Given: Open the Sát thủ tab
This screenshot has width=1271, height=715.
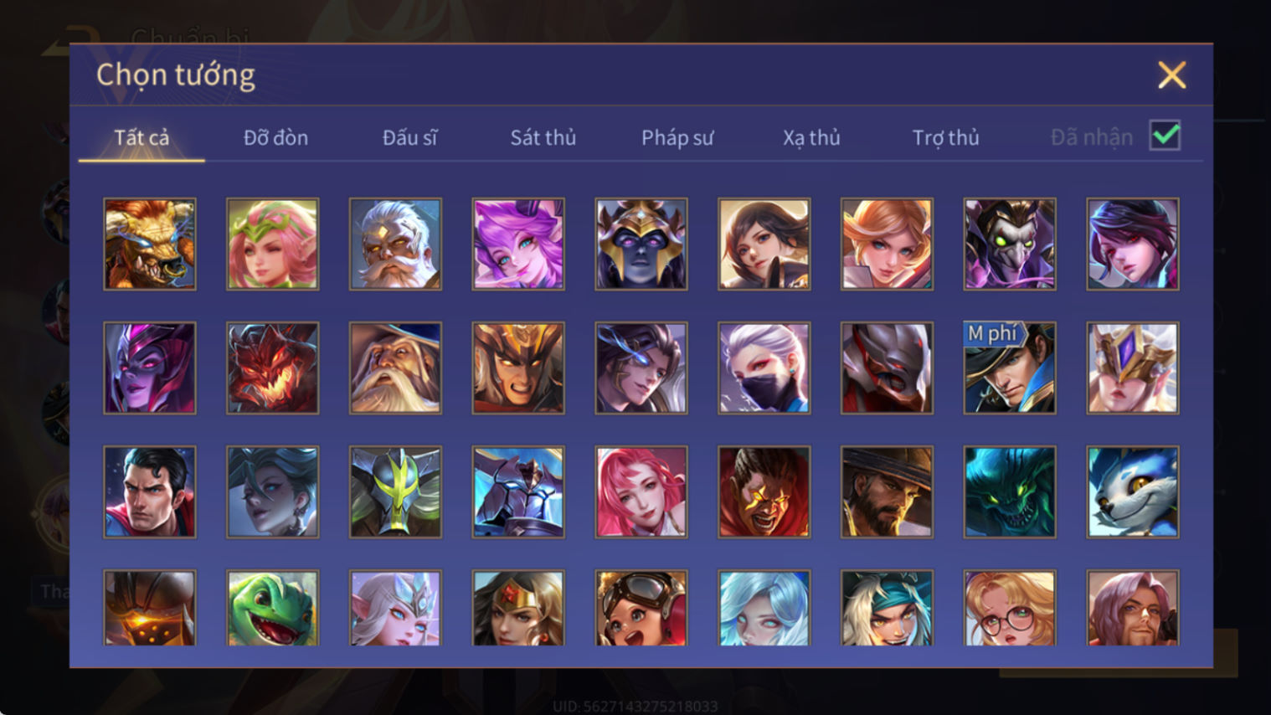Looking at the screenshot, I should click(543, 137).
